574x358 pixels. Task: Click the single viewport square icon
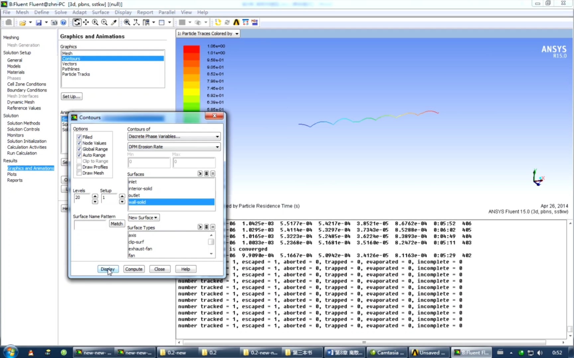tap(162, 22)
